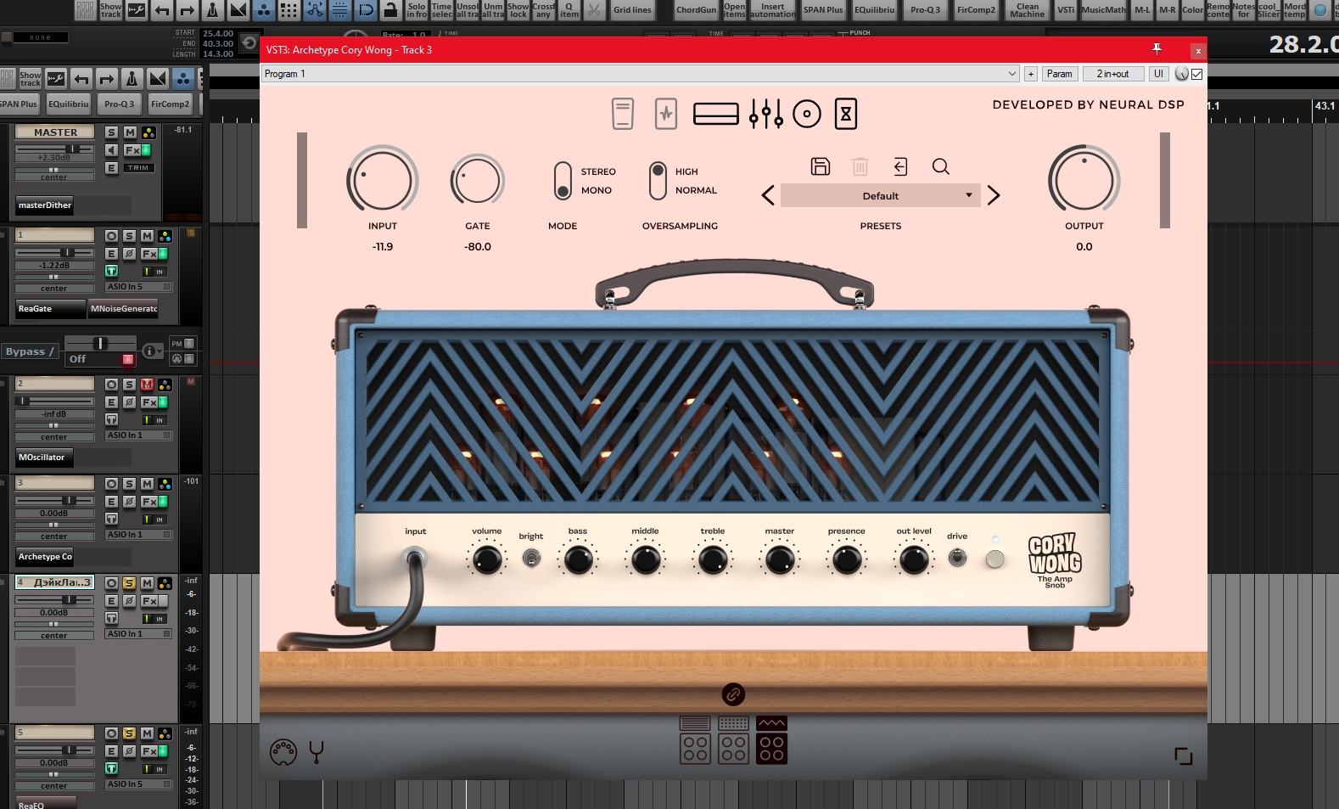The width and height of the screenshot is (1339, 809).
Task: Solo track 4
Action: (129, 583)
